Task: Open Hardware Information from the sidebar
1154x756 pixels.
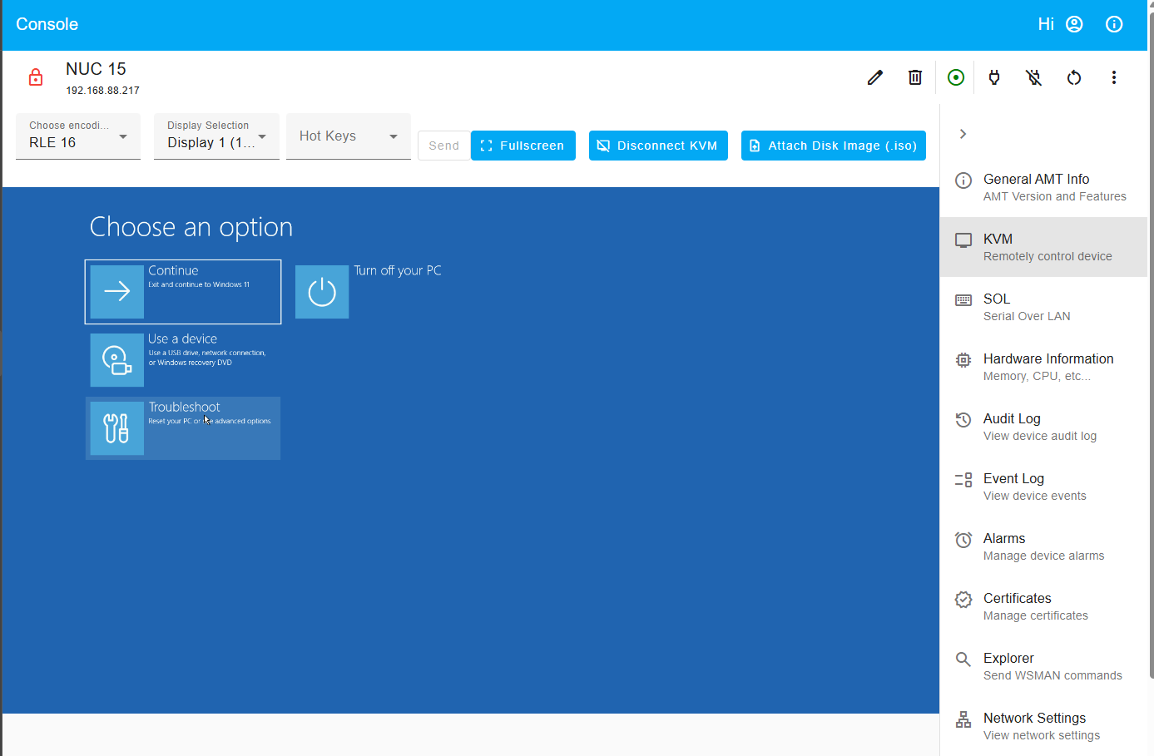Action: tap(1048, 366)
